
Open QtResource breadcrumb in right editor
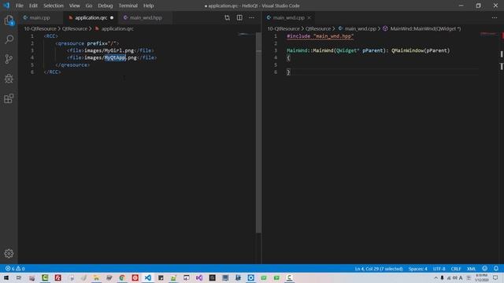(318, 28)
